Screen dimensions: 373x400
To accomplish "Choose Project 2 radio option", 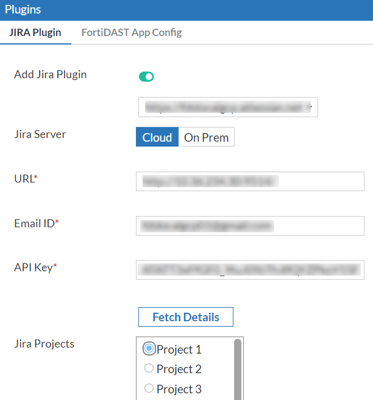I will (x=149, y=368).
